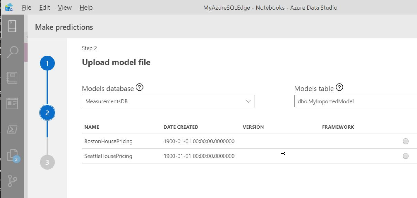Open the Connections view in the activity bar

pyautogui.click(x=12, y=26)
